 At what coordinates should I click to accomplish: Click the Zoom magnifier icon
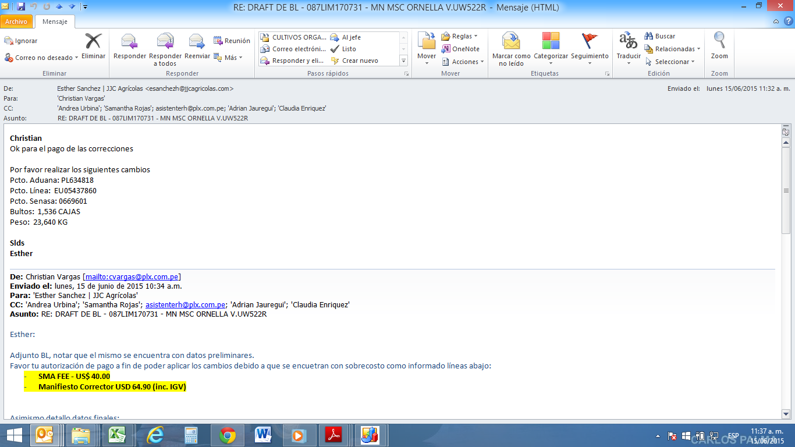[719, 42]
